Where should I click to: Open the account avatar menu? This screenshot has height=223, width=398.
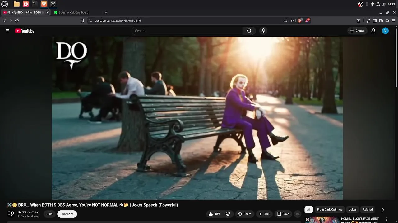click(385, 31)
